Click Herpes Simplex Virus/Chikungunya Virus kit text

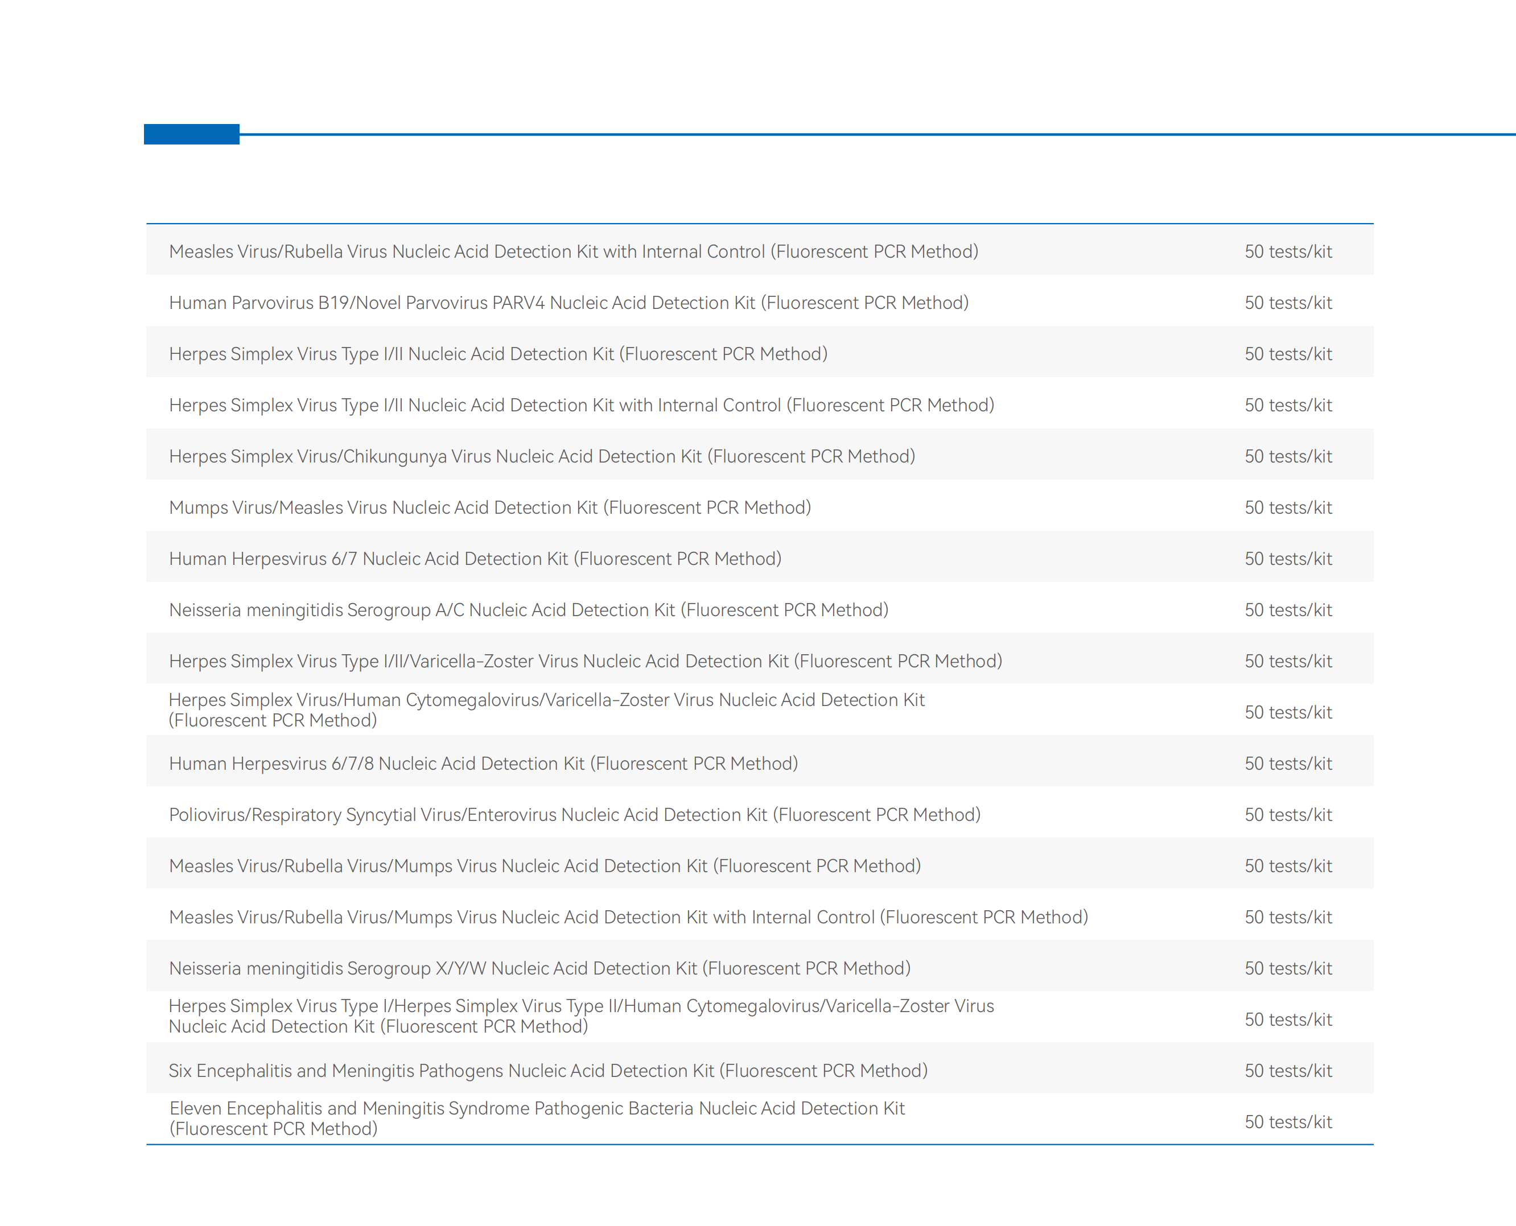tap(542, 456)
